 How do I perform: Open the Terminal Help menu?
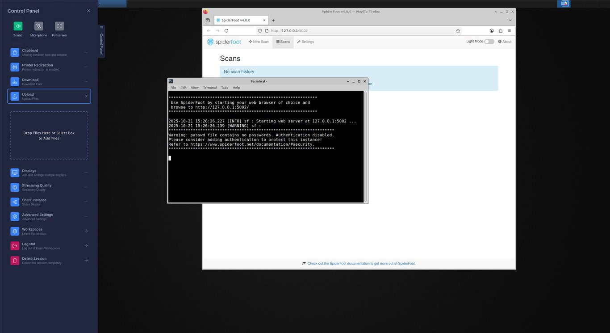click(x=236, y=88)
